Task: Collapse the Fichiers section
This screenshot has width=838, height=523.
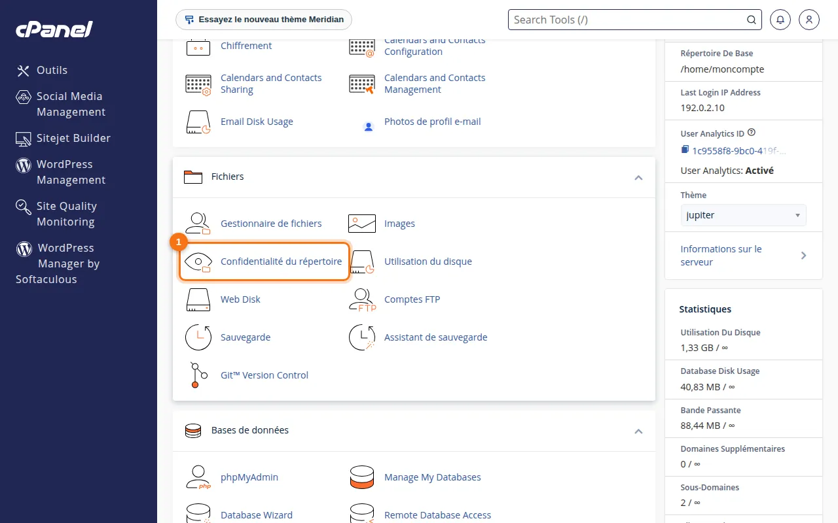Action: 638,178
